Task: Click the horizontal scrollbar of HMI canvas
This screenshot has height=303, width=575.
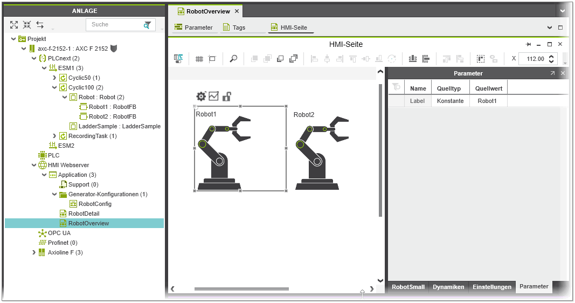Action: [241, 289]
